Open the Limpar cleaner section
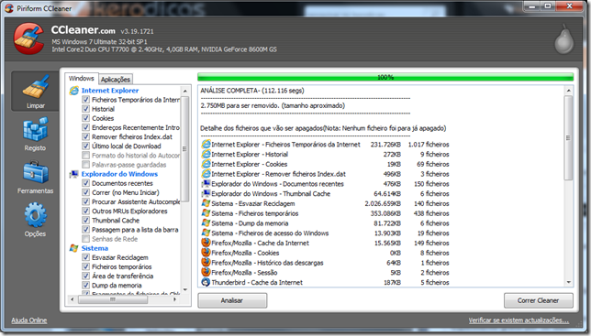This screenshot has width=591, height=336. click(35, 92)
